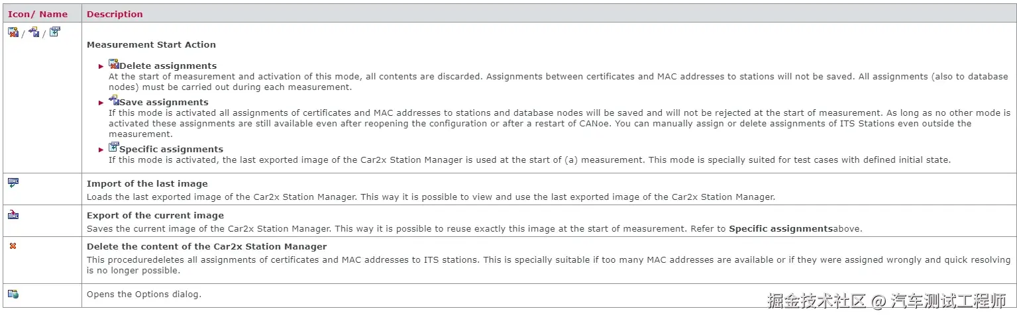Viewport: 1017px width, 321px height.
Task: Click the red arrow before Save assignments
Action: click(x=101, y=103)
